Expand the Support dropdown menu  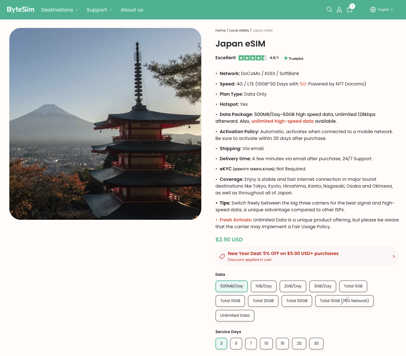99,10
